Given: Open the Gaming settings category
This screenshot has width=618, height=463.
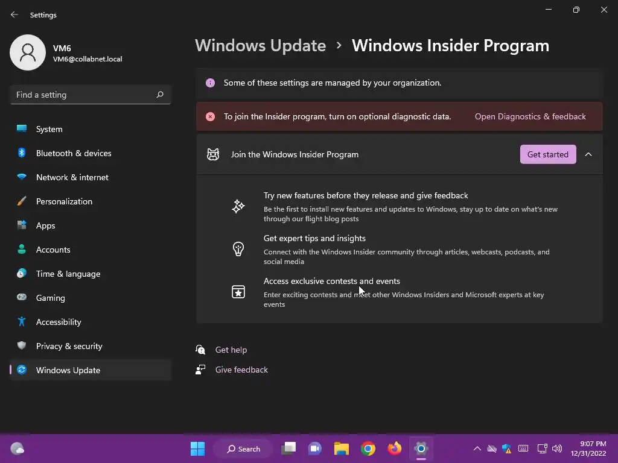Looking at the screenshot, I should 91,298.
